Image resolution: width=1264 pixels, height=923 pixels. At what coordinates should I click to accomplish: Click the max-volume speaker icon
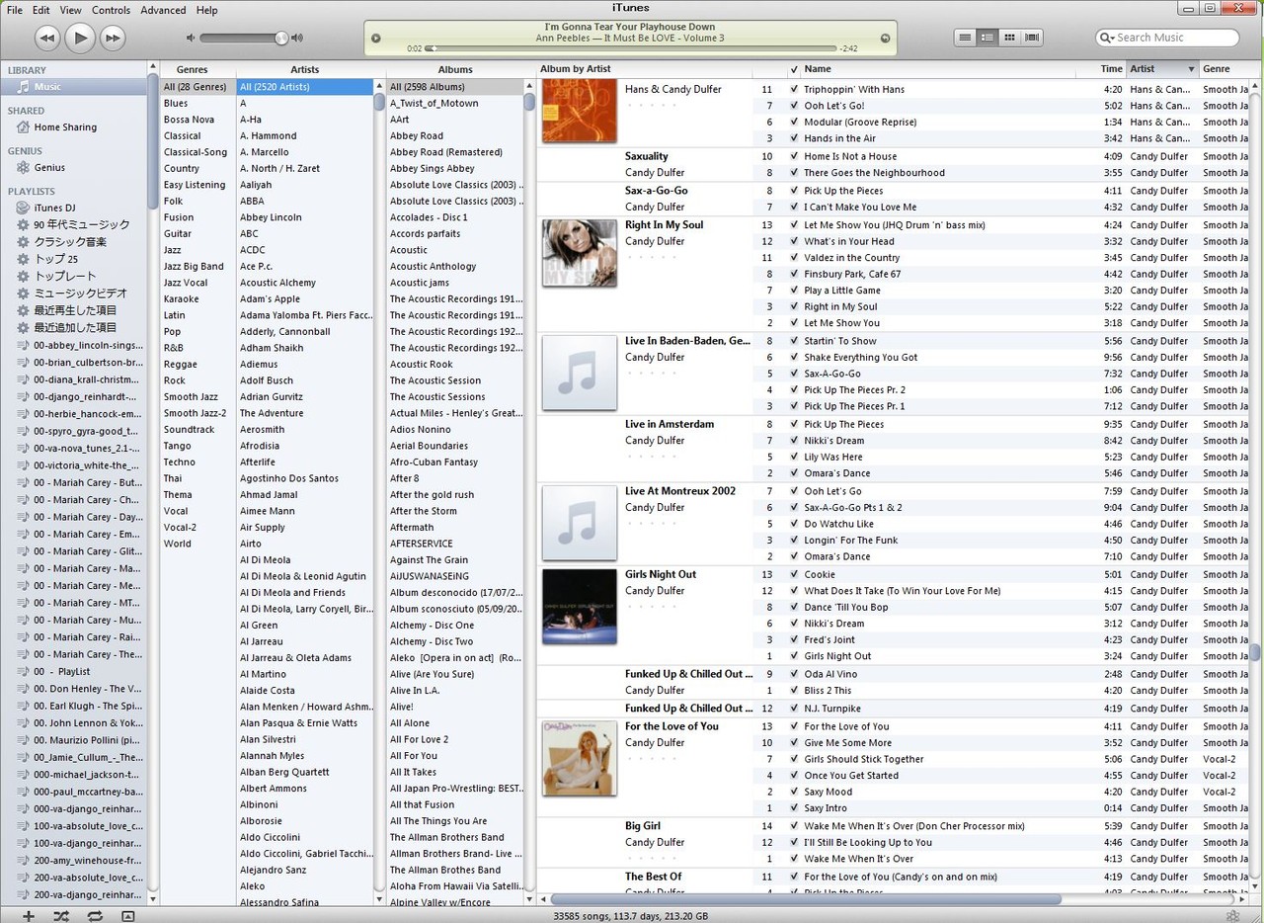297,39
